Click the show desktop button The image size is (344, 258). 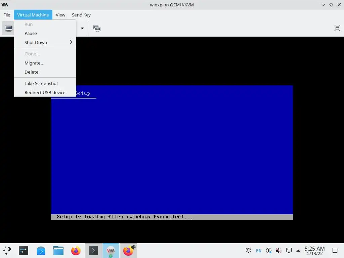(x=335, y=251)
